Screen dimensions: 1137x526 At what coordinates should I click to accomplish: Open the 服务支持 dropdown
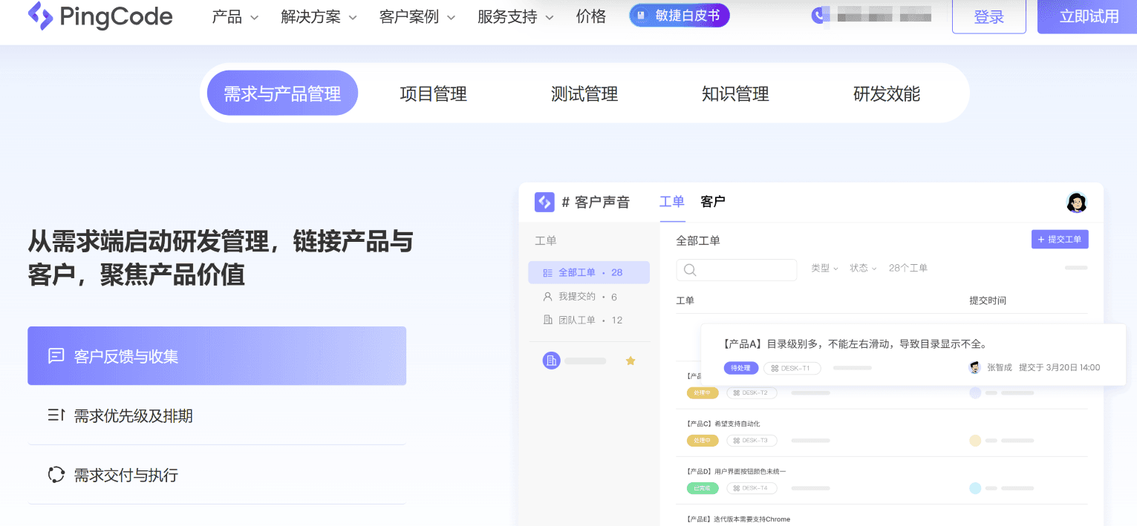pyautogui.click(x=516, y=16)
